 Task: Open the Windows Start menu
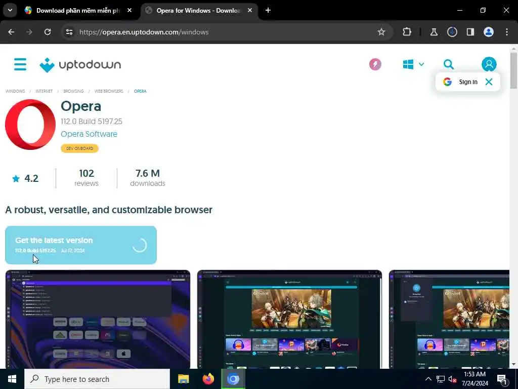12,379
